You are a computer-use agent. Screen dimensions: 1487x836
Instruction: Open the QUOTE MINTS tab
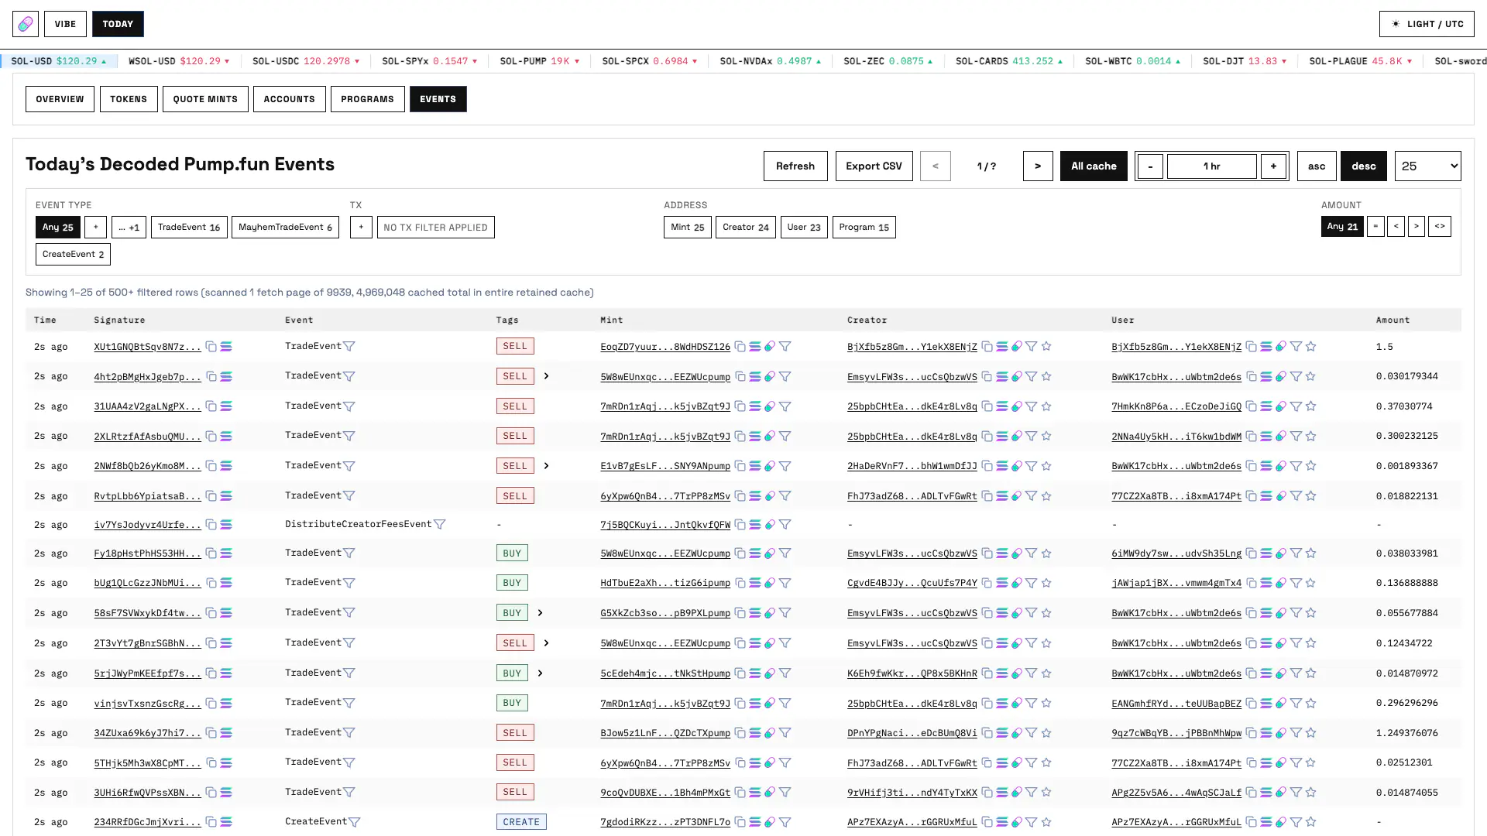[205, 99]
